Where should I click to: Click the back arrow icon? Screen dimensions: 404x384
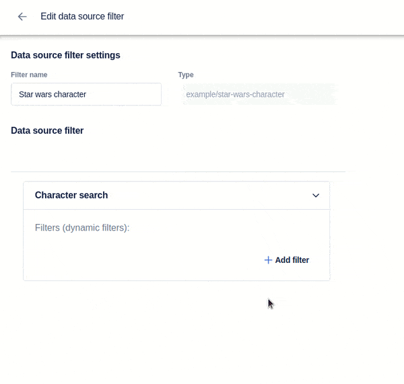tap(22, 17)
